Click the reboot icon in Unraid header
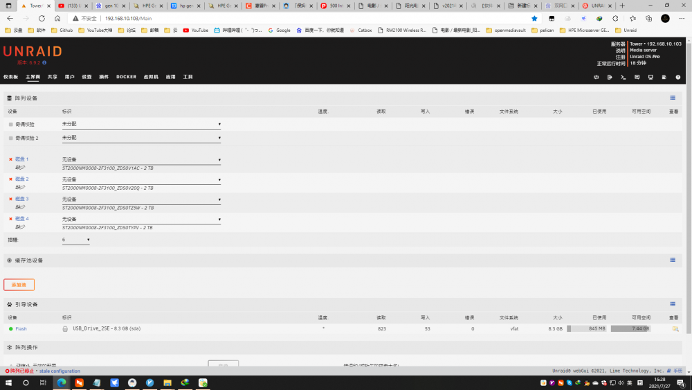This screenshot has width=692, height=390. [597, 77]
